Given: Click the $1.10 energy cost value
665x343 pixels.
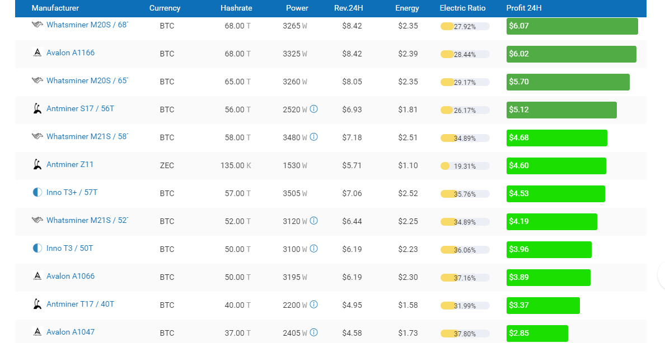Looking at the screenshot, I should click(x=408, y=165).
